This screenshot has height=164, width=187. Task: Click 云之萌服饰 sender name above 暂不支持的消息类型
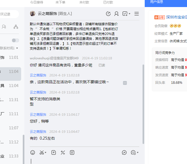click(x=38, y=92)
